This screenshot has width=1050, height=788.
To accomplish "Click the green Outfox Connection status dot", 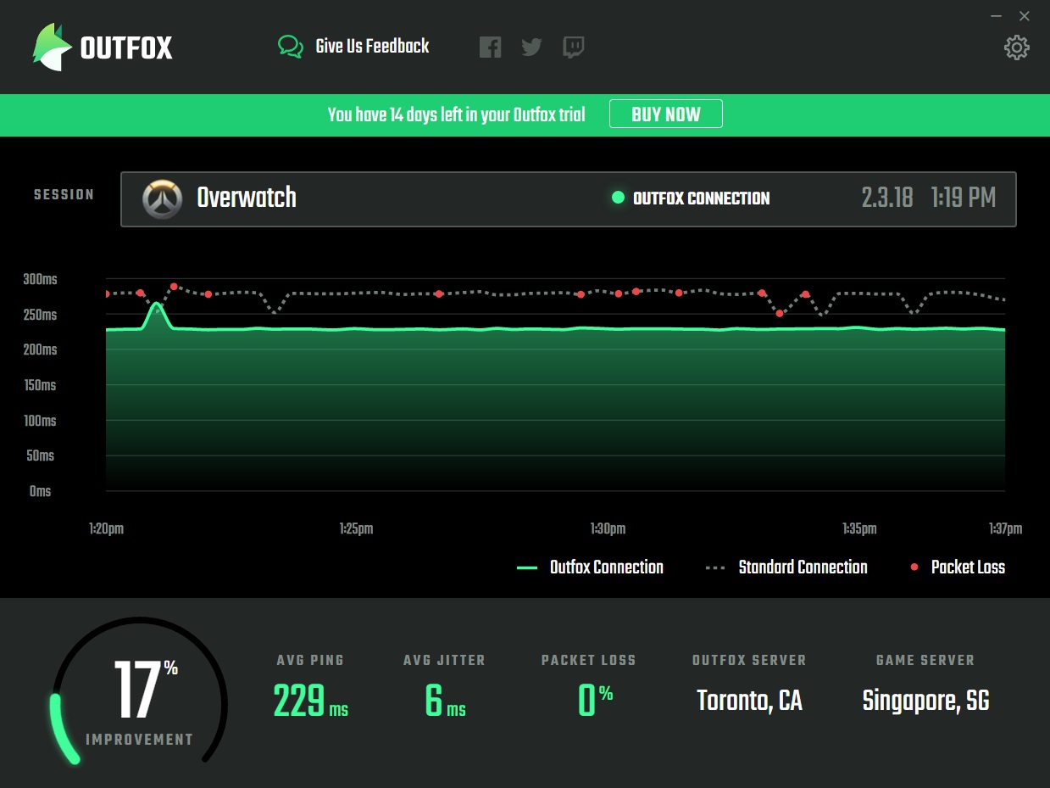I will 618,198.
